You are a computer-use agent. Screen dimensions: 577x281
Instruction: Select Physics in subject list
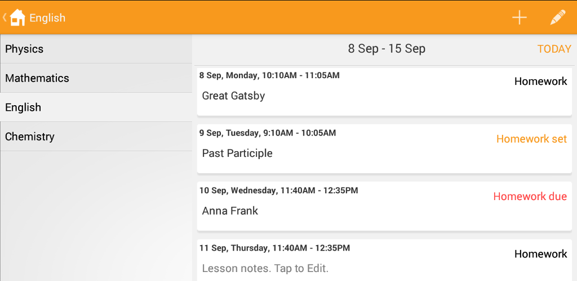pos(96,49)
